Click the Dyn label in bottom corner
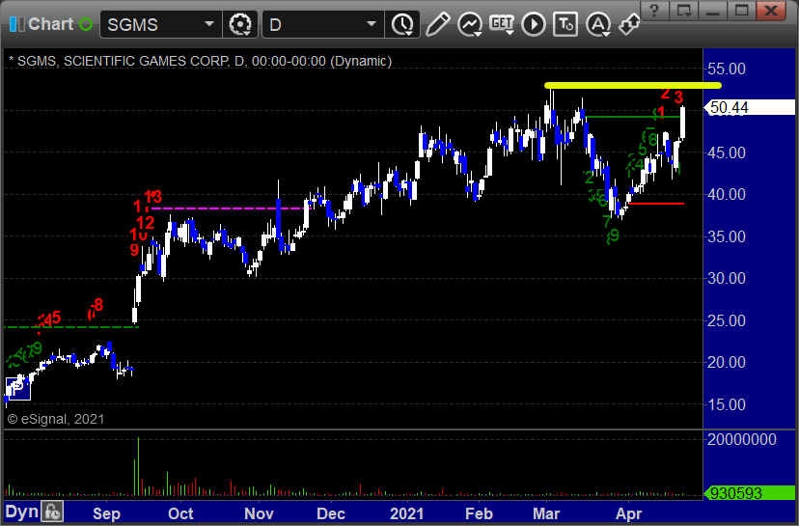The height and width of the screenshot is (526, 799). [22, 512]
